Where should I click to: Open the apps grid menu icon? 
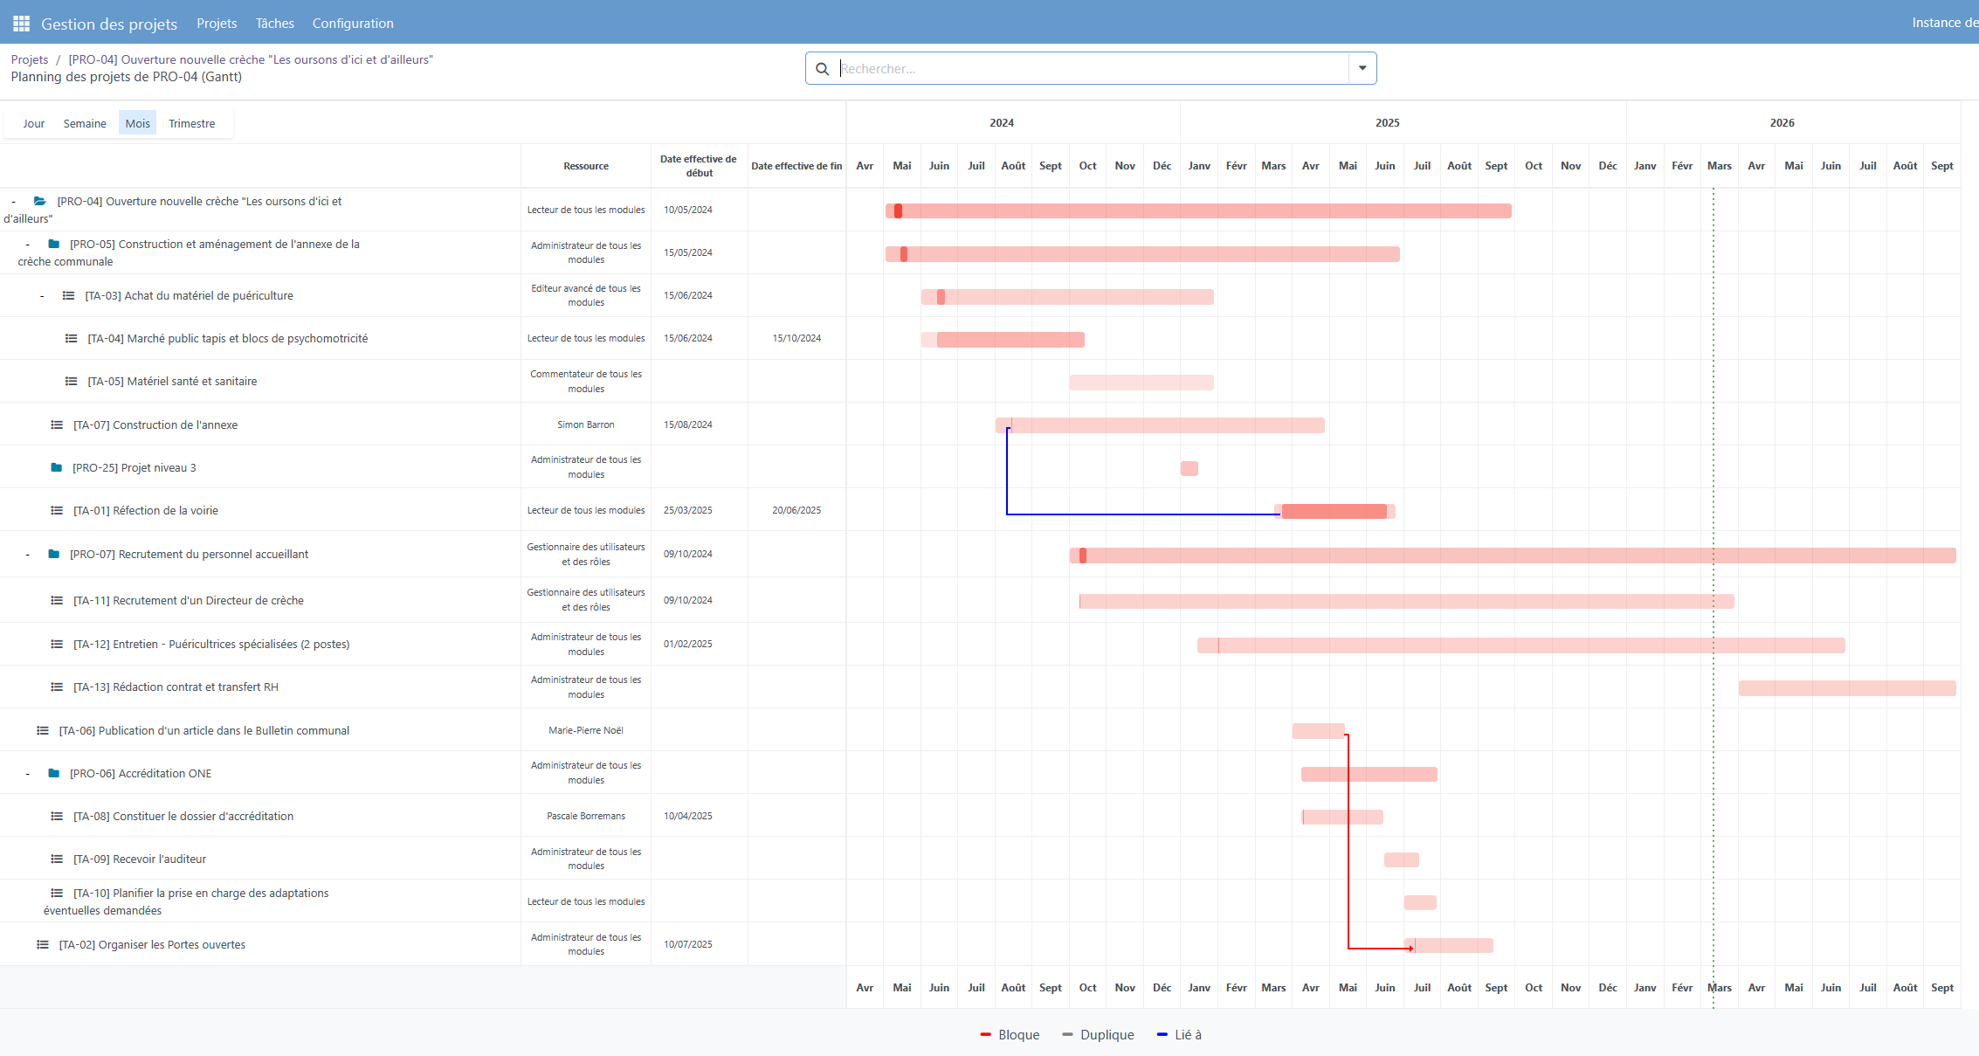pyautogui.click(x=21, y=24)
